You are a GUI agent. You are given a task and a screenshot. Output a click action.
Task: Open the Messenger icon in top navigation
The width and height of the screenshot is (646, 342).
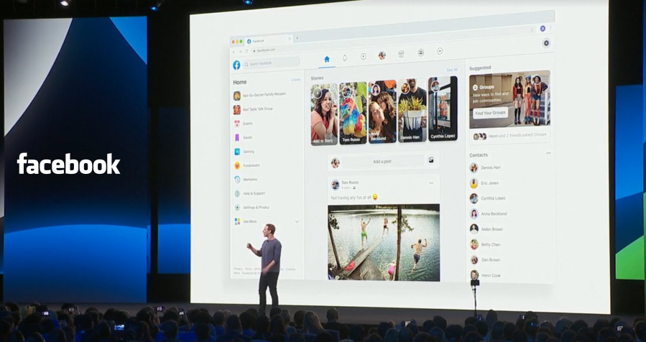(440, 52)
